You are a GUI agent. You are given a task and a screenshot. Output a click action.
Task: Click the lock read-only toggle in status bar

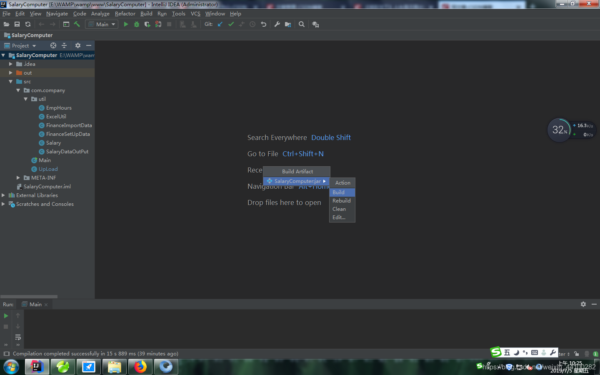[x=576, y=354]
